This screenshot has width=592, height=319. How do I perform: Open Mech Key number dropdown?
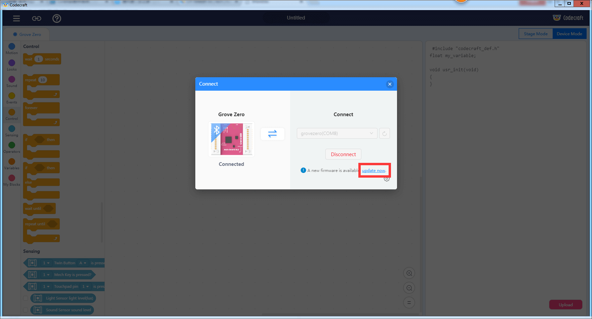[x=46, y=275]
